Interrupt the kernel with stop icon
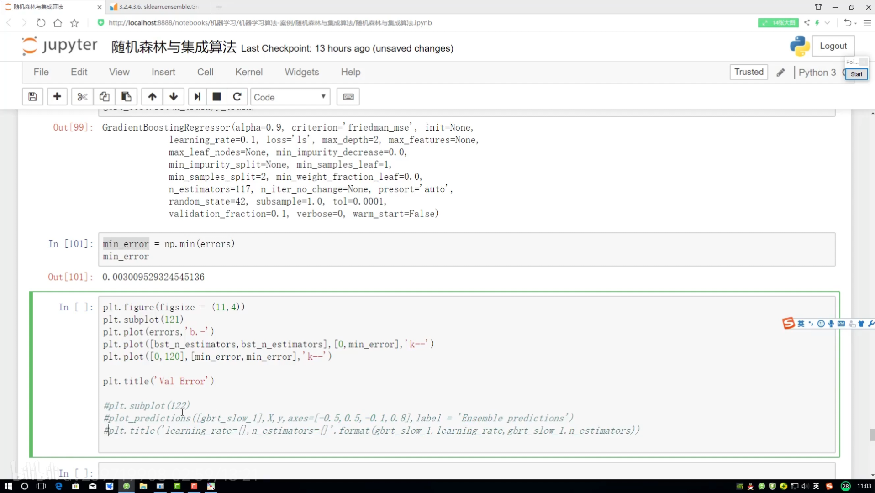Image resolution: width=875 pixels, height=493 pixels. point(217,97)
